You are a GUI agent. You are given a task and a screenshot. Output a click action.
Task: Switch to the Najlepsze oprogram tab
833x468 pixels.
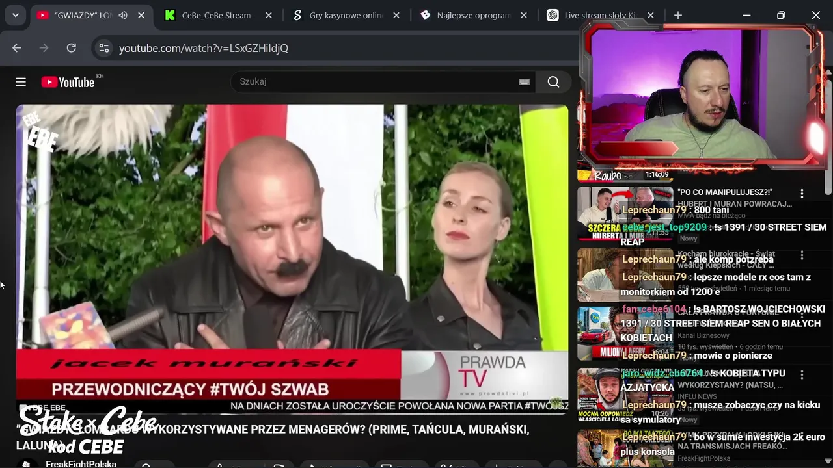point(473,15)
